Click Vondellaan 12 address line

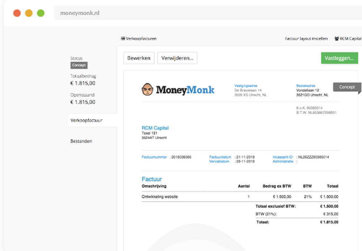(308, 90)
